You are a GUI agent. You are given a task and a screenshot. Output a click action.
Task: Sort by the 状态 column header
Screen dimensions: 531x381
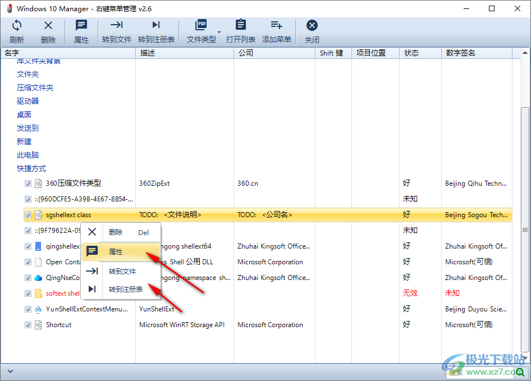(x=411, y=53)
